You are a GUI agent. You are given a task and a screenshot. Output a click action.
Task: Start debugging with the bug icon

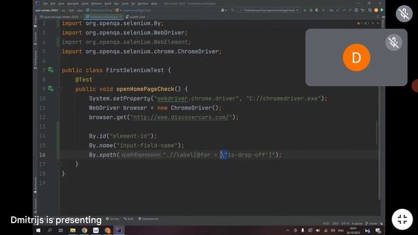(x=311, y=10)
